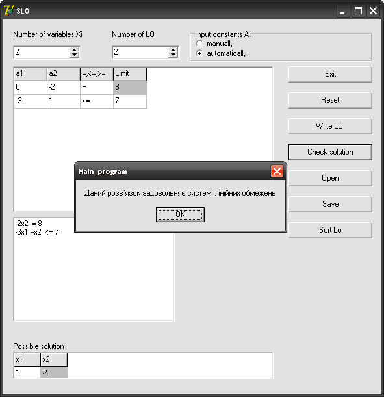Select the Limit column header

[x=130, y=74]
